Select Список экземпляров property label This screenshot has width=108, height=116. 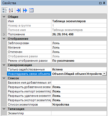pyautogui.click(x=23, y=104)
